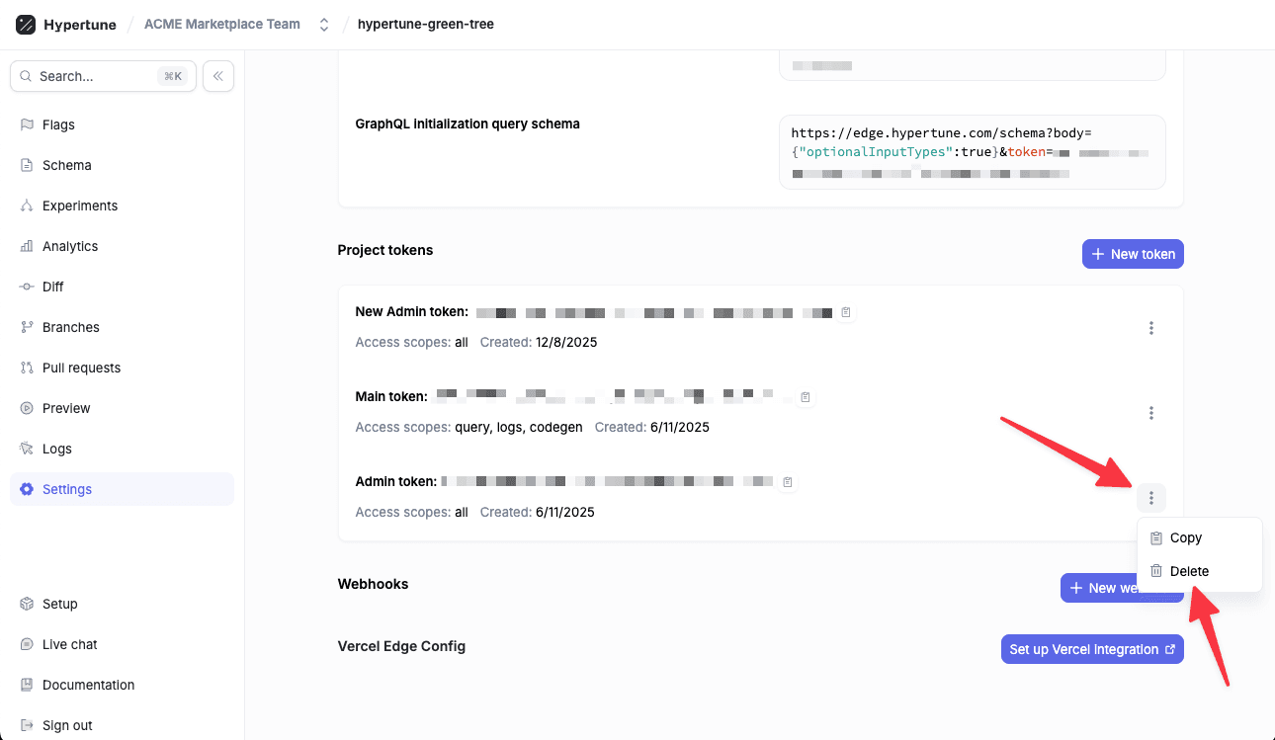Click the clipboard icon next to Admin token
The image size is (1275, 740).
[x=788, y=482]
